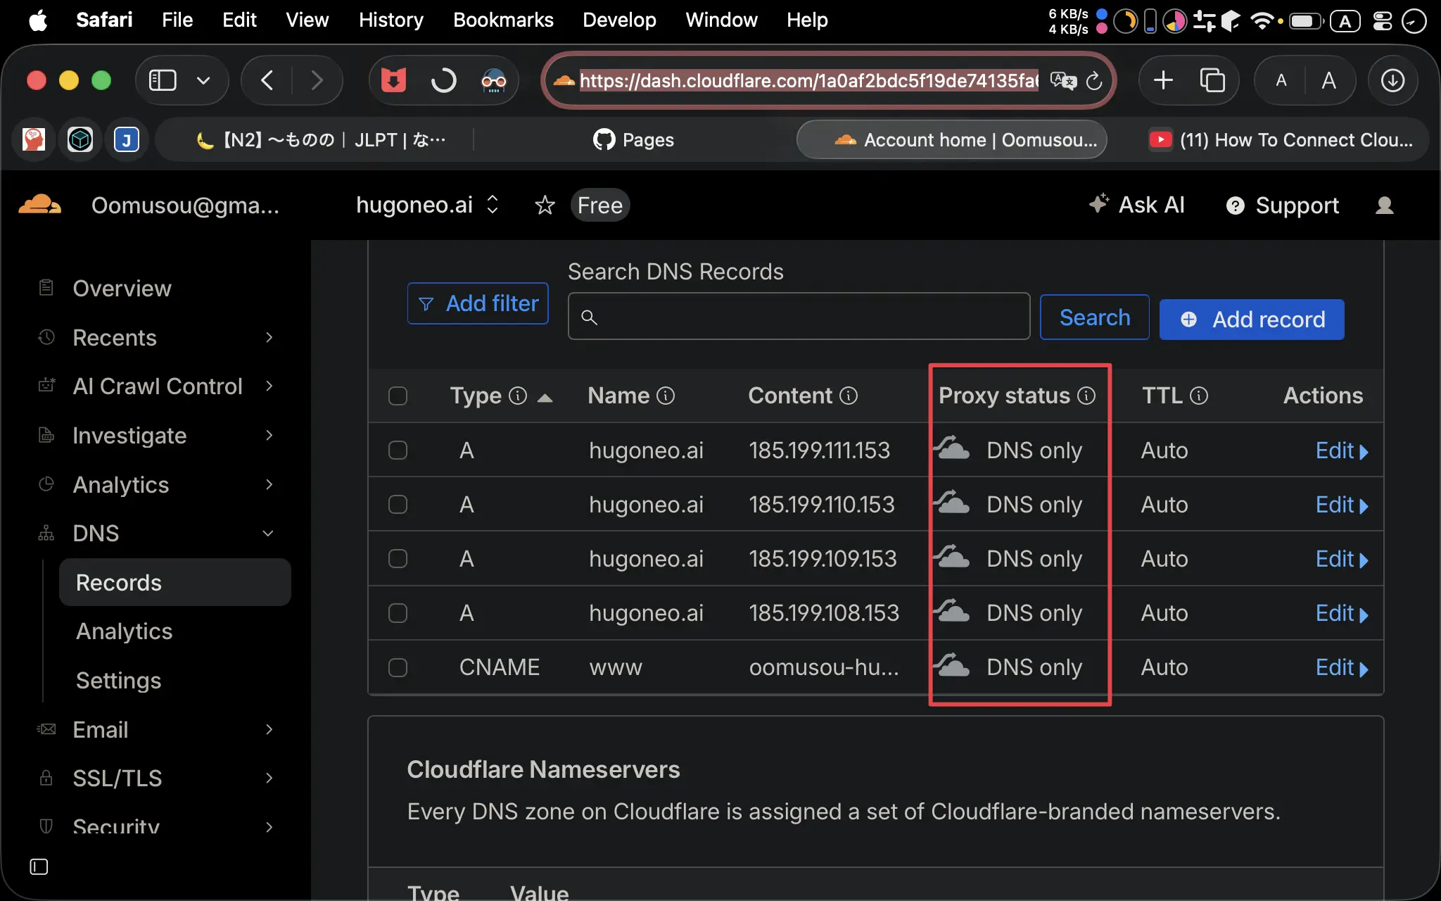Click the Type column info icon
Image resolution: width=1441 pixels, height=901 pixels.
click(518, 396)
